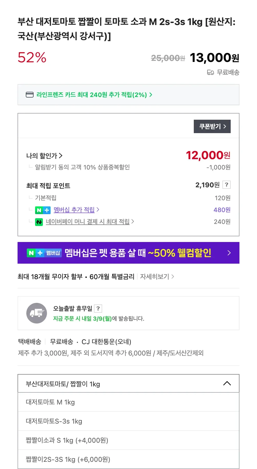Viewport: 257px width, 469px height.
Task: Click the credit card icon in card banner
Action: [30, 95]
